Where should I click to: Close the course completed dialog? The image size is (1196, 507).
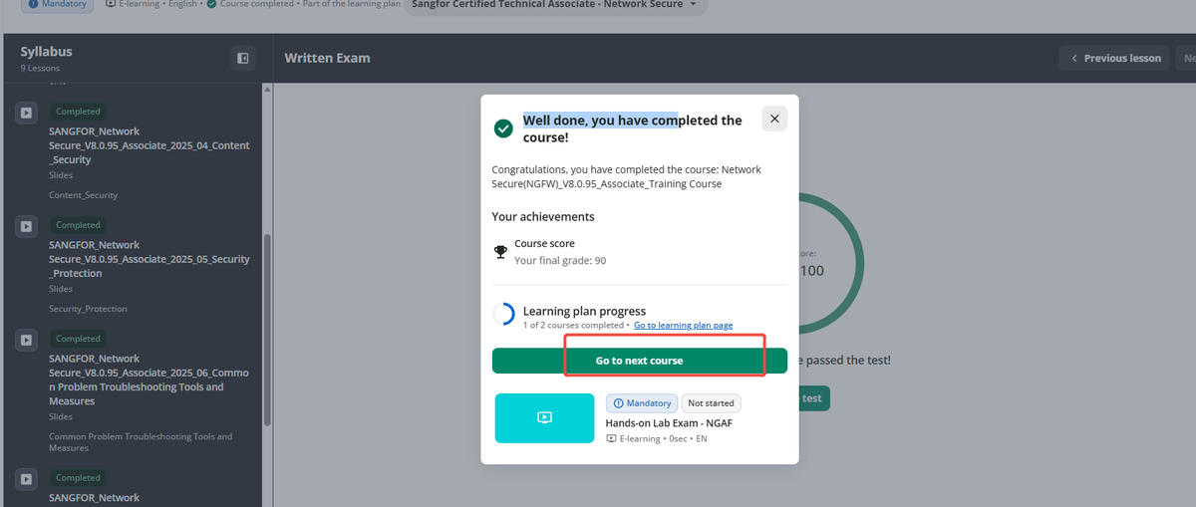(x=774, y=119)
